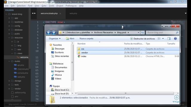191x107 pixels.
Task: Expand the vendor folder in Sublime sidebar
Action: (x=9, y=89)
